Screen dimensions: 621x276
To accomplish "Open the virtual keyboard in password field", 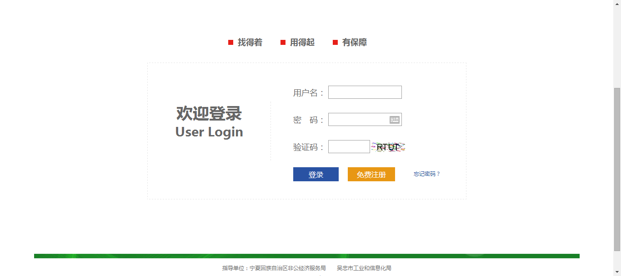I will pyautogui.click(x=394, y=120).
